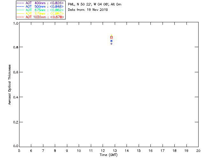Image resolution: width=204 pixels, height=163 pixels.
Task: Select the AOT 675nm legend entry
Action: tap(40, 10)
